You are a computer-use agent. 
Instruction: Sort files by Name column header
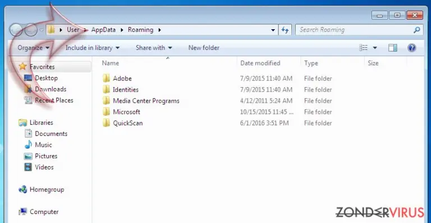[110, 63]
